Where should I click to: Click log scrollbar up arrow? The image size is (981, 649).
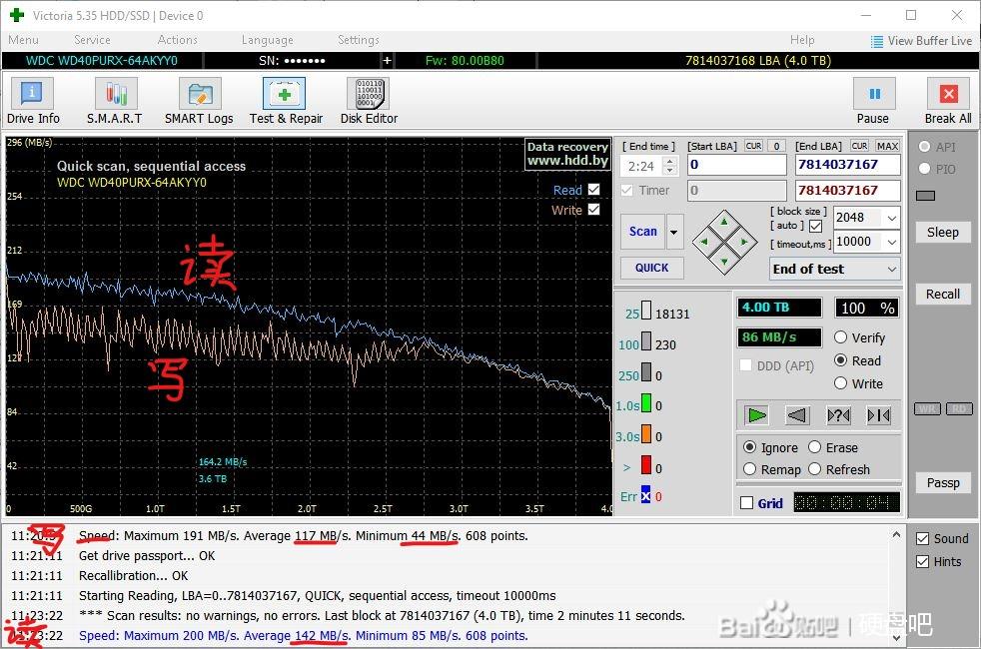(896, 535)
